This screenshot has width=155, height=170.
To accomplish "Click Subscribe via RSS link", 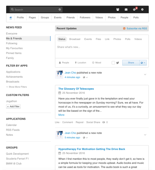I will (136, 28).
